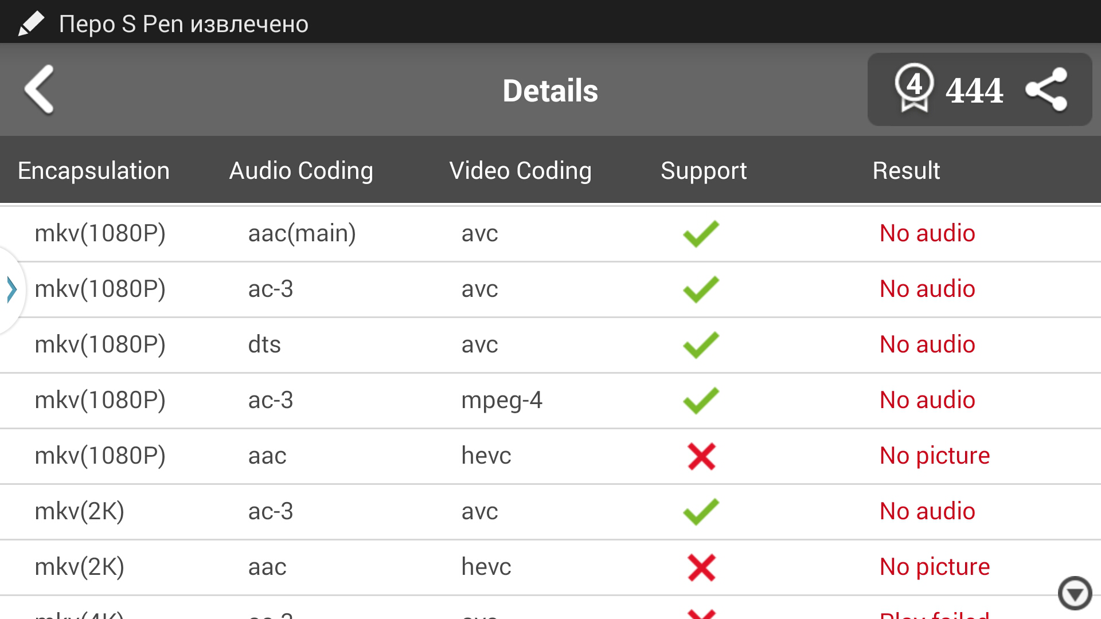Select the Encapsulation column header

(93, 171)
